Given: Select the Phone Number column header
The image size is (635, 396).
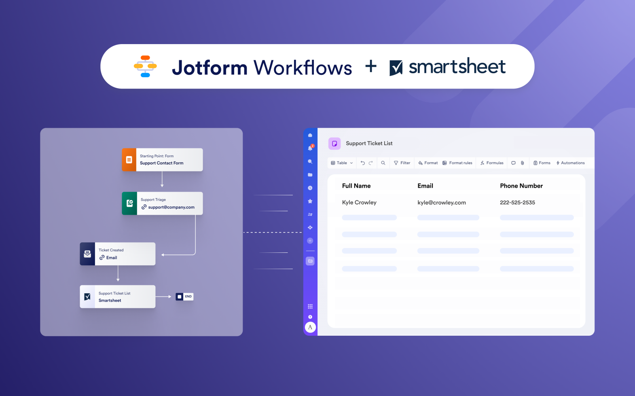Looking at the screenshot, I should 521,186.
